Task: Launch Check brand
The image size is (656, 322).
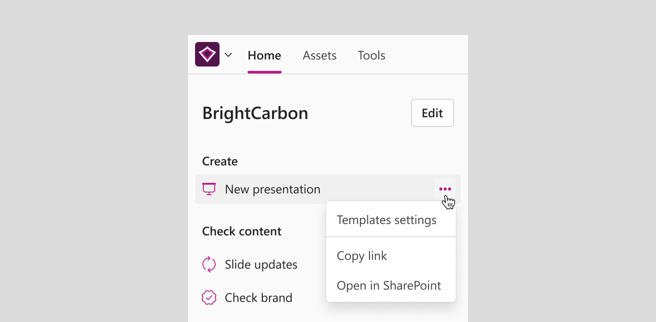Action: (x=258, y=297)
